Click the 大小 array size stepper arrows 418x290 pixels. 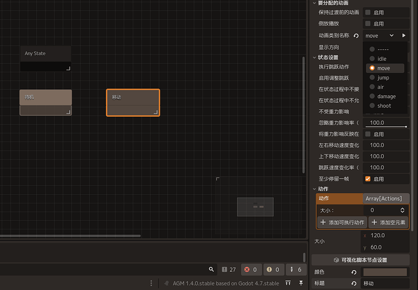pyautogui.click(x=402, y=210)
